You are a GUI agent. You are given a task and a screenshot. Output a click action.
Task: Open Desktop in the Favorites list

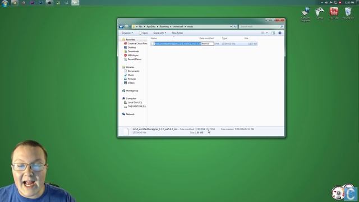130,47
